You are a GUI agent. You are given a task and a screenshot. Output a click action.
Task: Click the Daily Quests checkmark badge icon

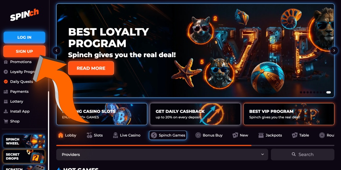click(x=6, y=82)
